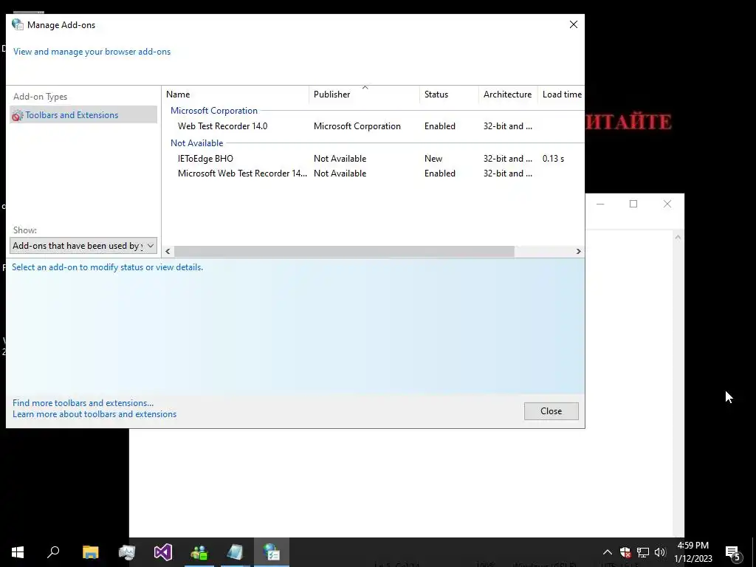
Task: Collapse the Microsoft Corporation group header
Action: click(214, 111)
